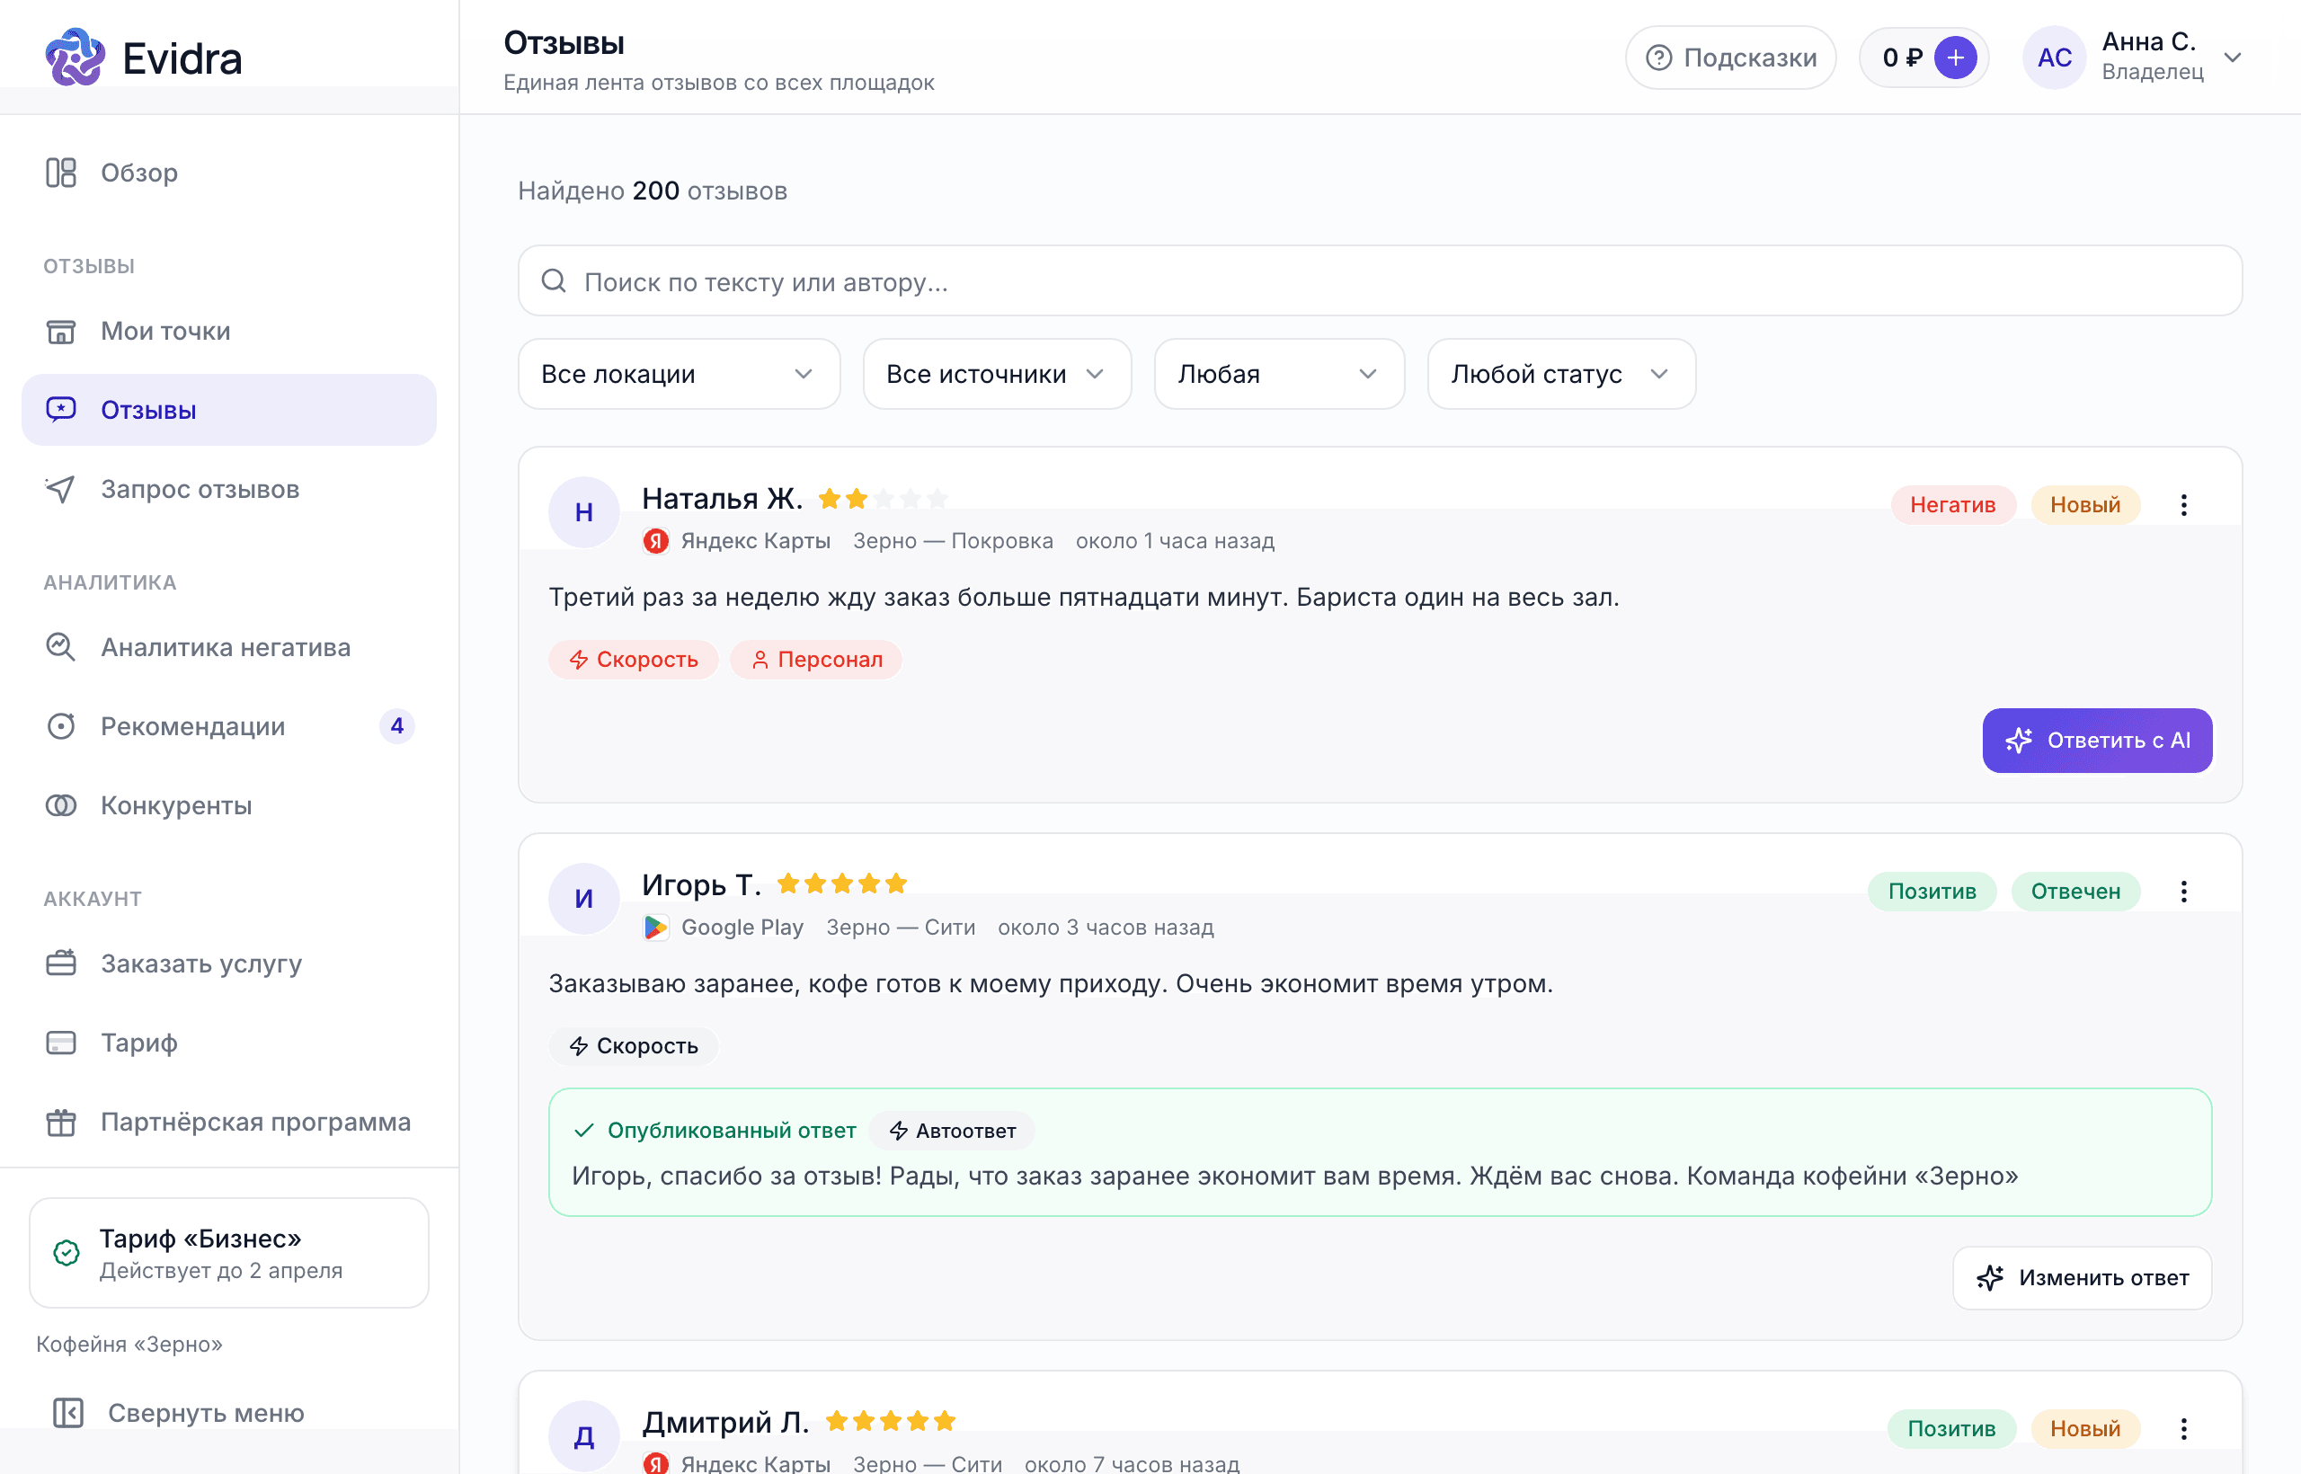Click the plus icon to top up balance
The image size is (2301, 1474).
click(x=1956, y=58)
